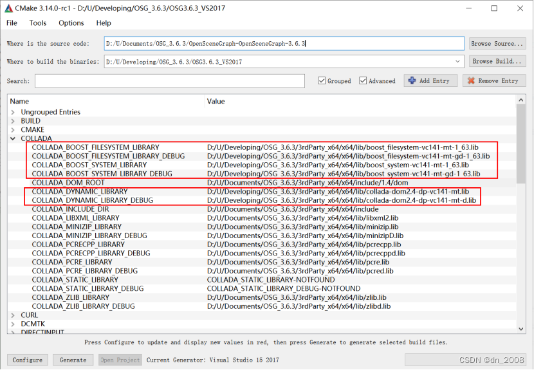Select COLLADA_STATIC_LIBRARY entry name

[x=75, y=280]
